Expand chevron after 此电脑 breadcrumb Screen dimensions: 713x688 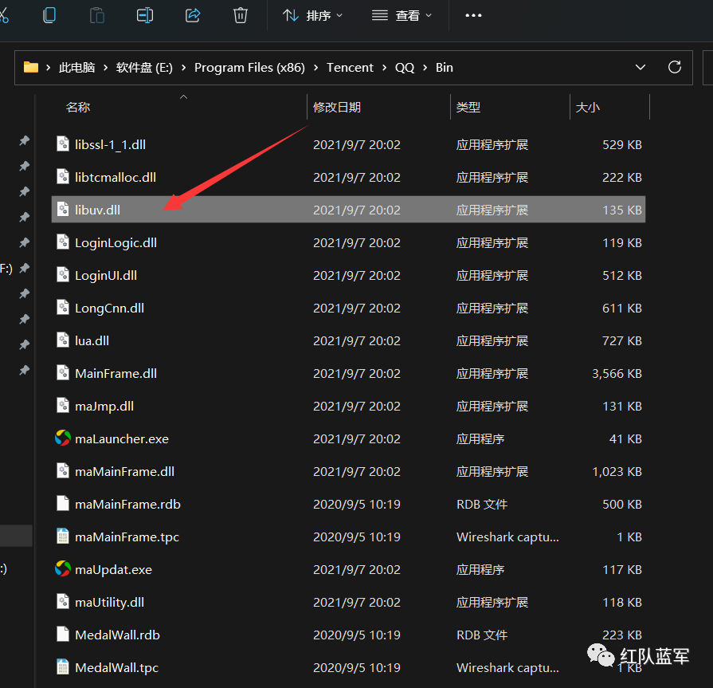(105, 67)
